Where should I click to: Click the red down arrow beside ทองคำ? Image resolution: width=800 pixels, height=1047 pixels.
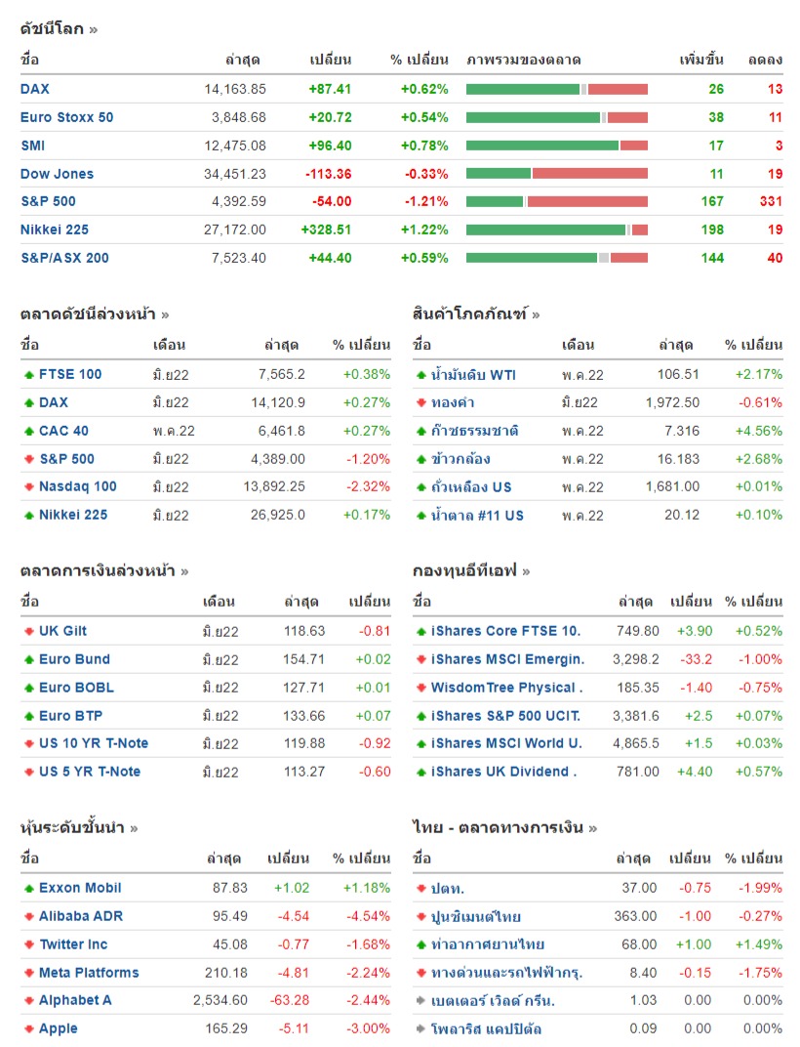pos(421,402)
